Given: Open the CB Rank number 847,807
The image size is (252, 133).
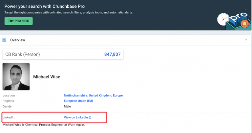Looking at the screenshot, I should coord(113,54).
